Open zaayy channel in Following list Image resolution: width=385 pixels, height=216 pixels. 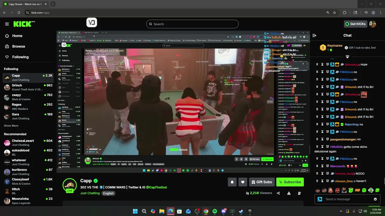[x=28, y=97]
